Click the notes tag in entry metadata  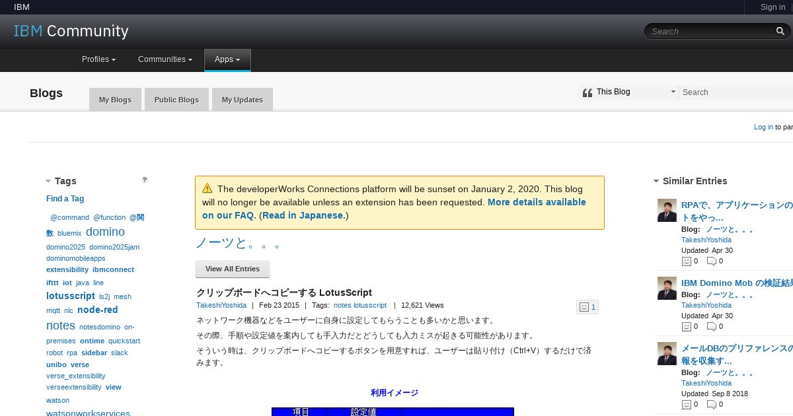coord(342,305)
